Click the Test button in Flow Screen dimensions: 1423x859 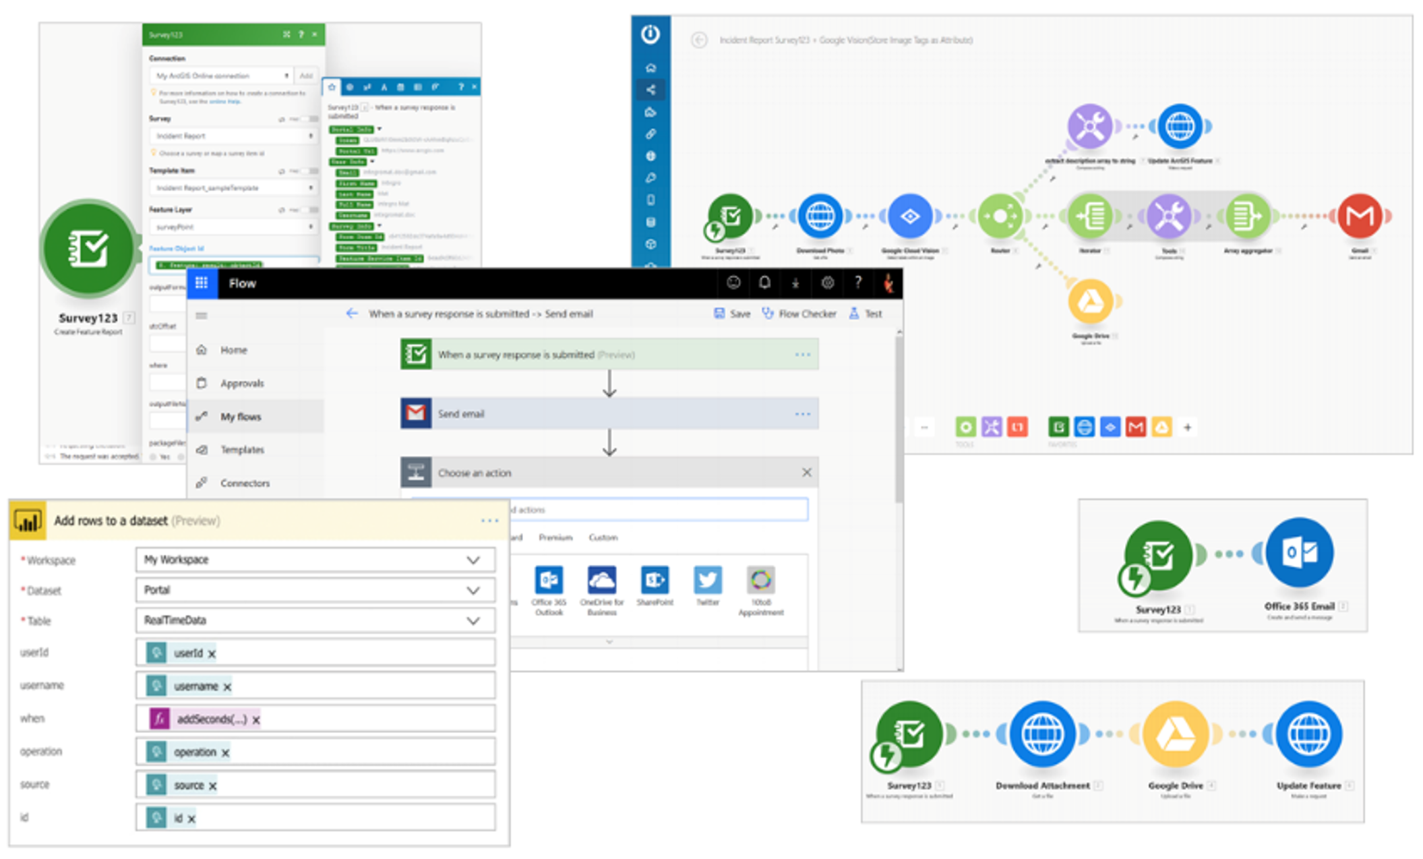(866, 314)
